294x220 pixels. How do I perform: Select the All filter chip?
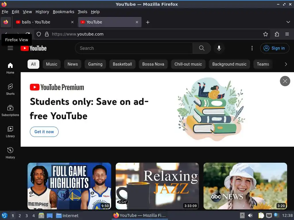click(33, 64)
